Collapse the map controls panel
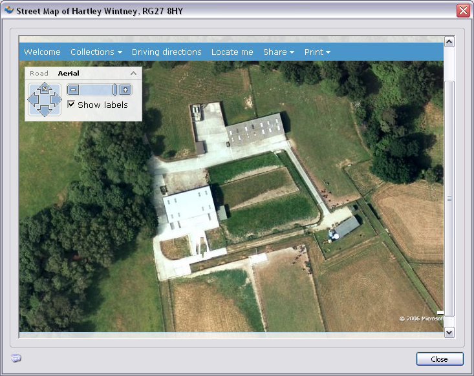This screenshot has height=376, width=474. point(134,74)
